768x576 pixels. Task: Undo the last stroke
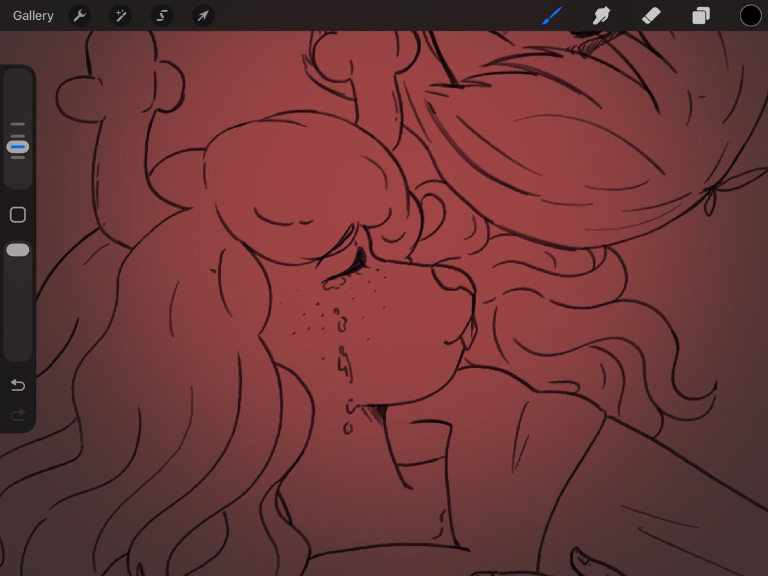click(x=18, y=385)
